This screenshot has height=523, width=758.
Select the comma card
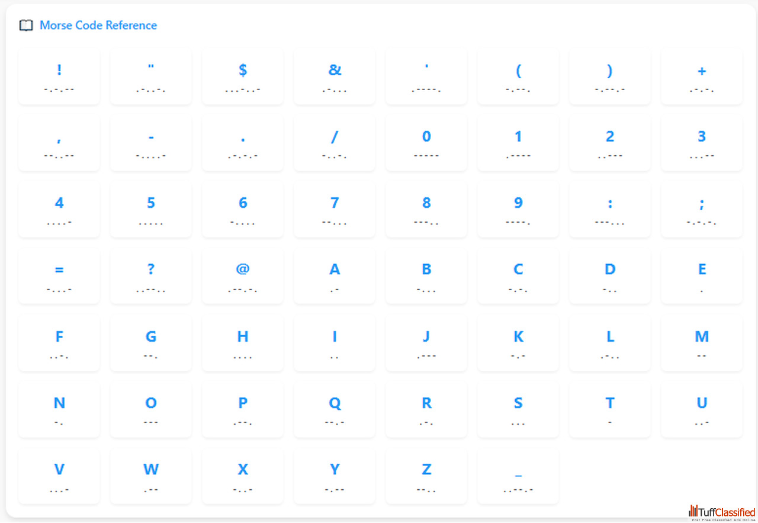pyautogui.click(x=59, y=143)
